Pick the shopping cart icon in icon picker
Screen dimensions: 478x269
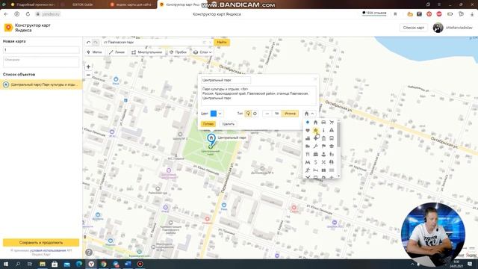pyautogui.click(x=332, y=123)
